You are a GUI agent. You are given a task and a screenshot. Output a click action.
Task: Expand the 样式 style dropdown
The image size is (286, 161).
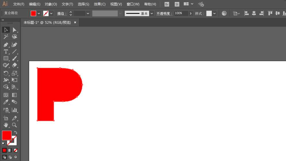click(x=214, y=13)
